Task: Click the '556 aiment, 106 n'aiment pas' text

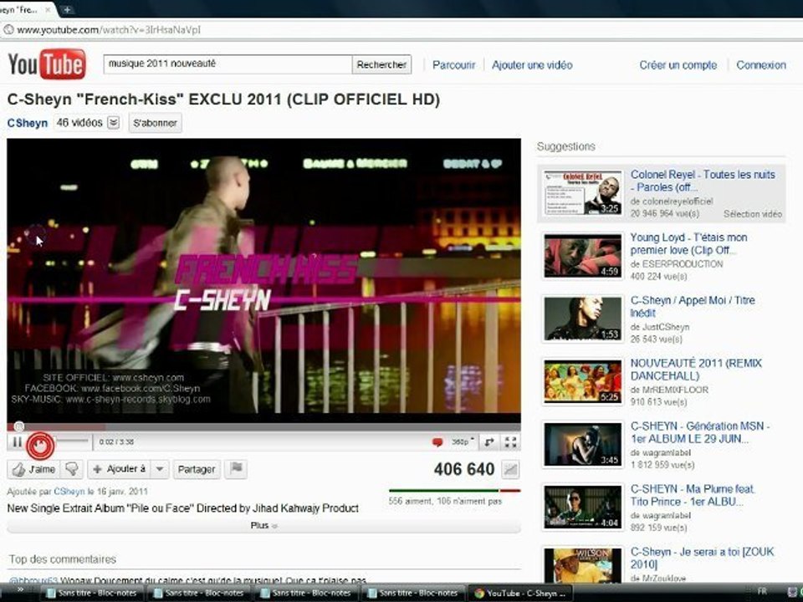Action: pyautogui.click(x=445, y=501)
